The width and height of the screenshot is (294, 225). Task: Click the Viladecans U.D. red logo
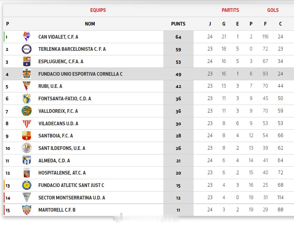point(27,123)
